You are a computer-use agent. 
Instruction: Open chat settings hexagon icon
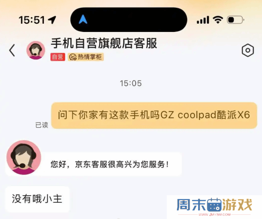tap(248, 50)
